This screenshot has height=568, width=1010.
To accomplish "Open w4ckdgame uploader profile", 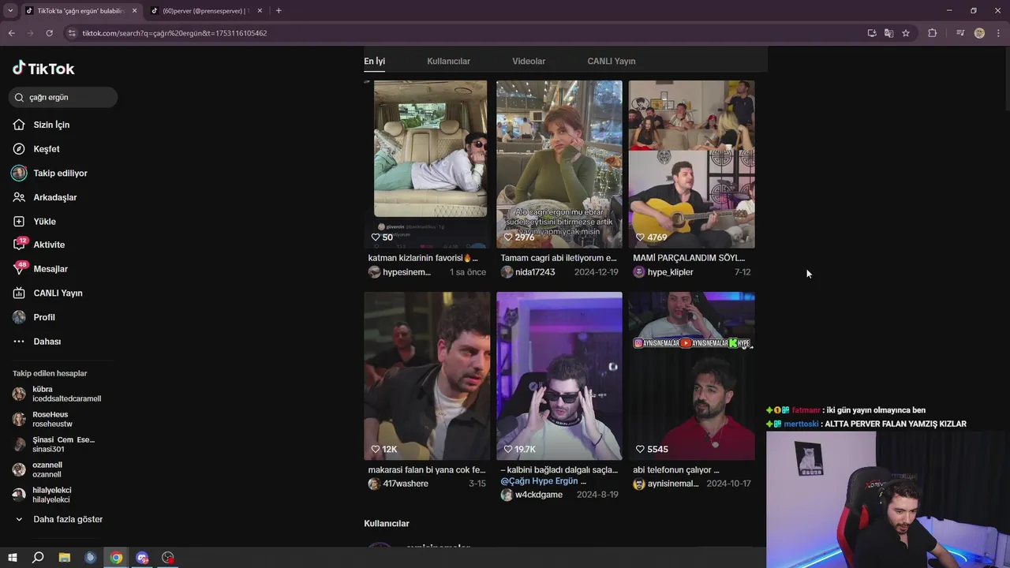I will tap(531, 495).
